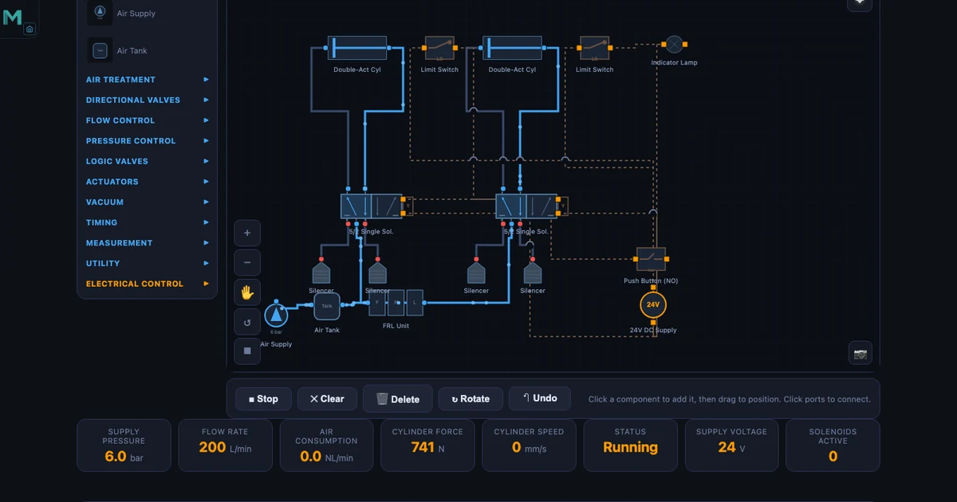The height and width of the screenshot is (502, 957).
Task: Add Air Tank from the component palette
Action: click(x=148, y=50)
